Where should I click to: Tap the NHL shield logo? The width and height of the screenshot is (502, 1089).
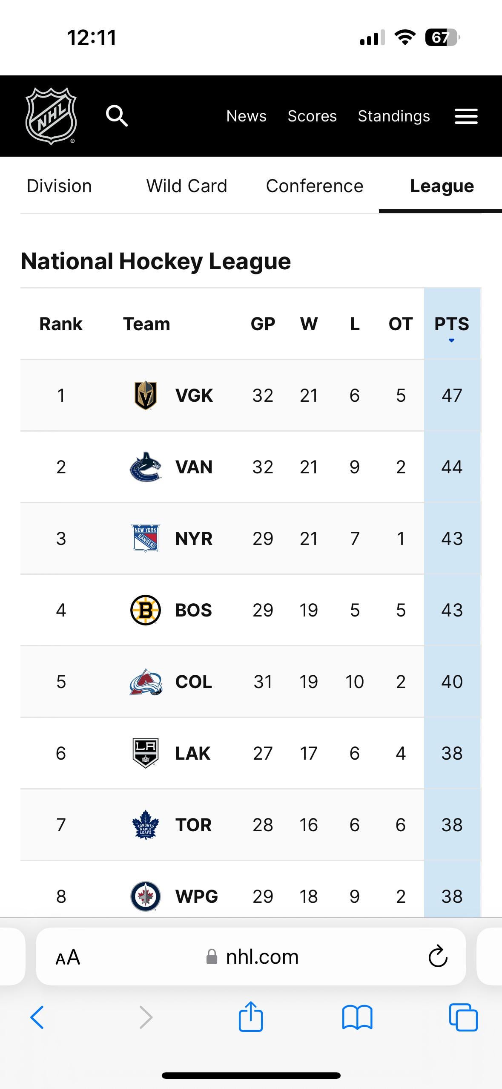tap(51, 116)
